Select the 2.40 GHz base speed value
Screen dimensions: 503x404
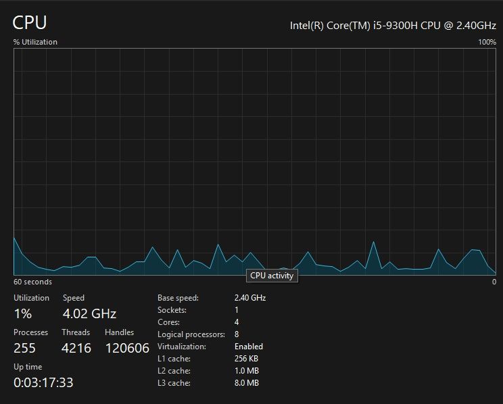pos(250,298)
